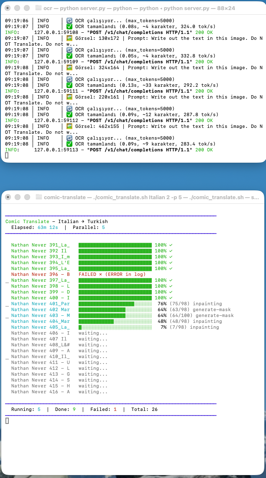The height and width of the screenshot is (478, 266).
Task: Click FAILED × (ERROR in log) message
Action: point(112,274)
